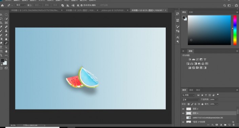Create a new group folder icon

pos(225,125)
